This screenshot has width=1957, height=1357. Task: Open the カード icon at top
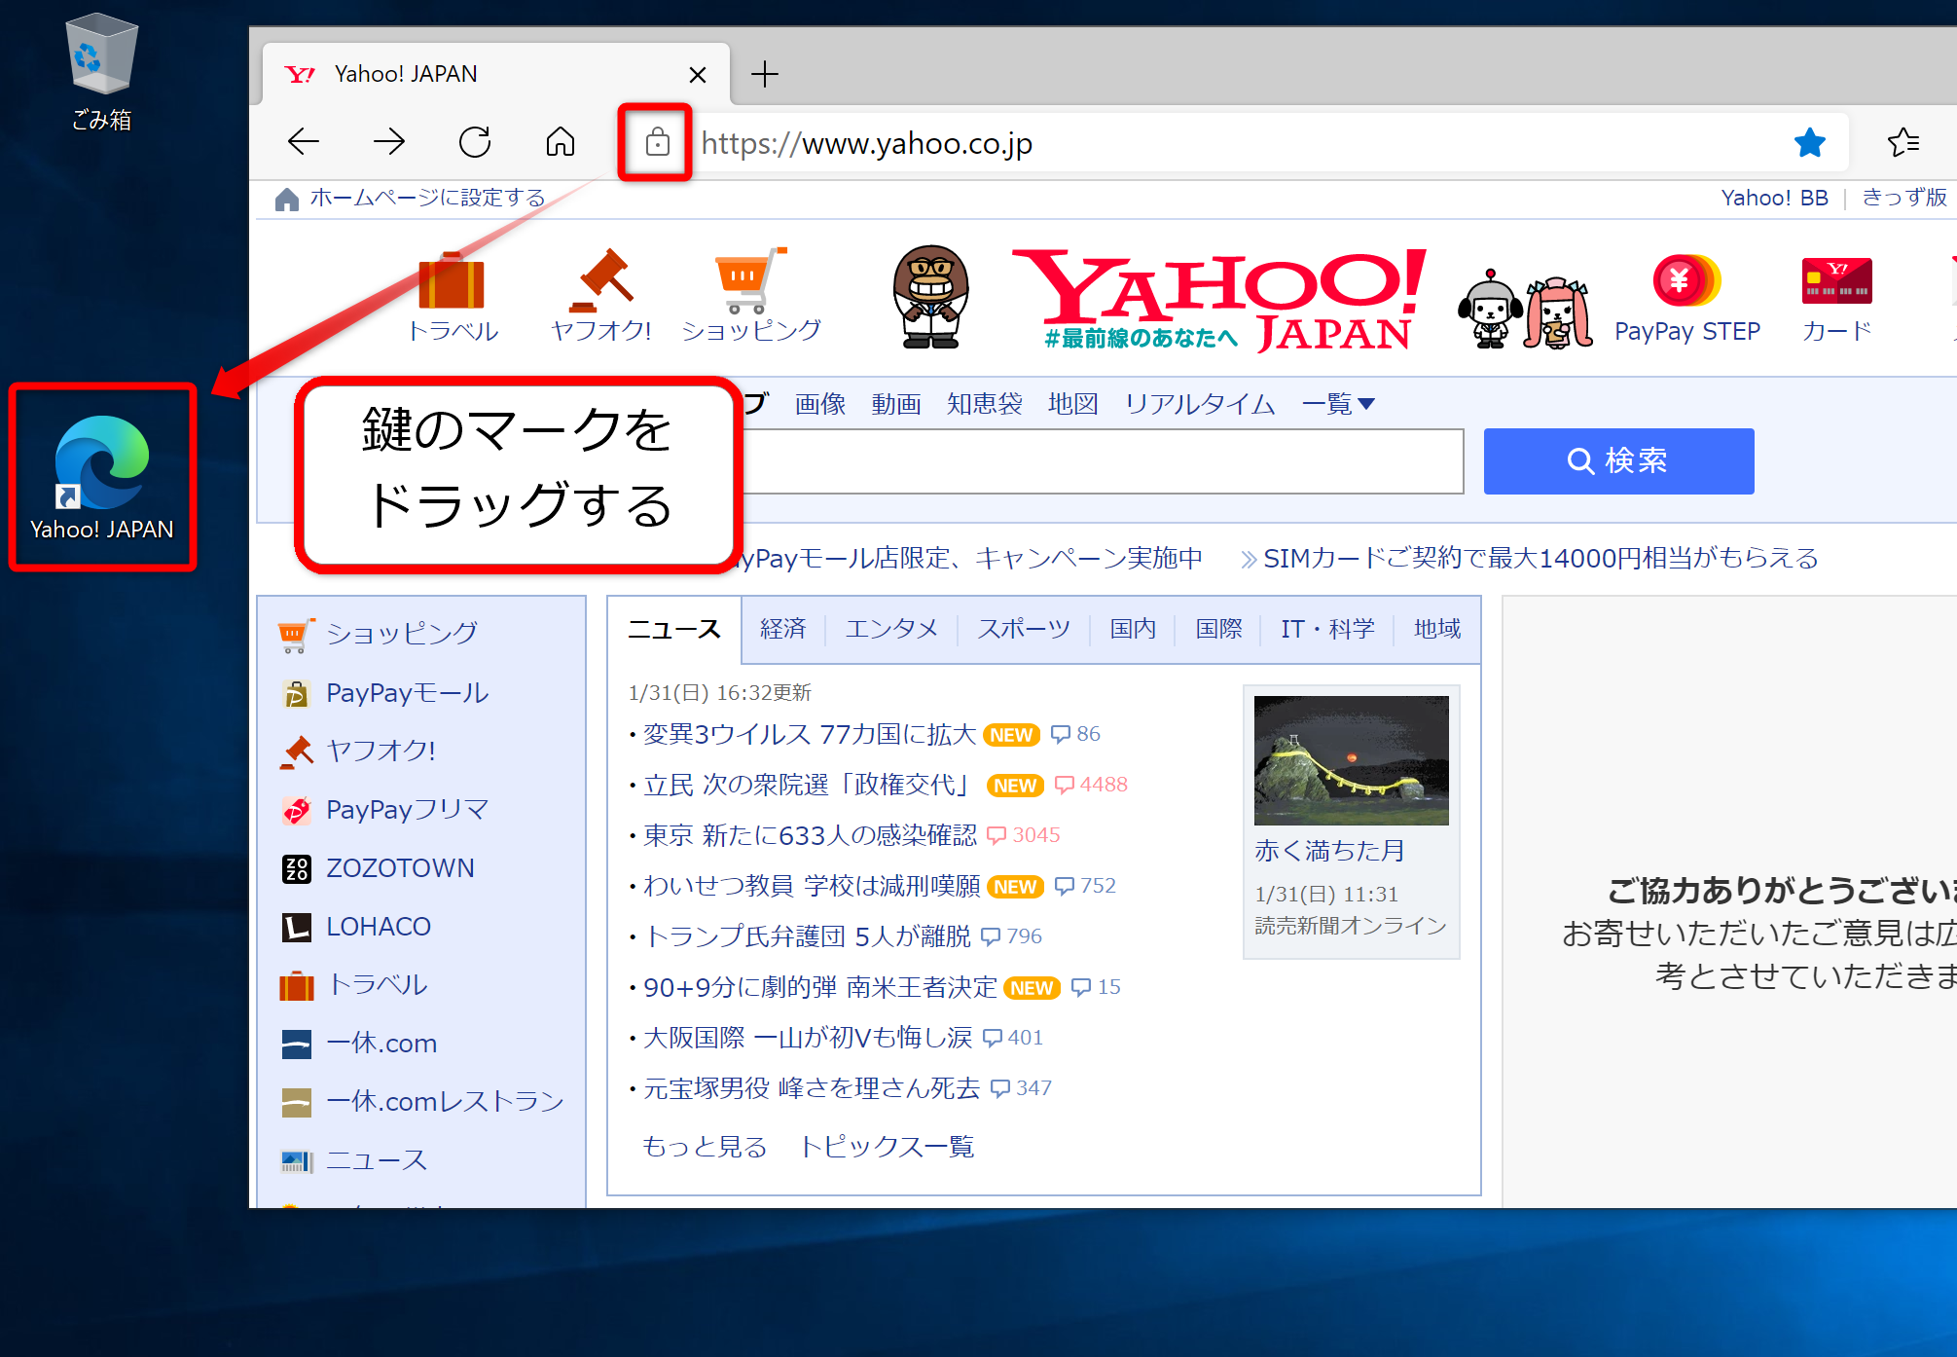tap(1836, 299)
